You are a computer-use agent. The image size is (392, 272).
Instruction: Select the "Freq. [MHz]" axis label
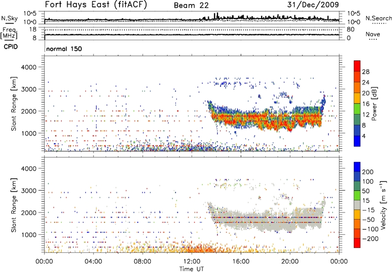[x=9, y=33]
